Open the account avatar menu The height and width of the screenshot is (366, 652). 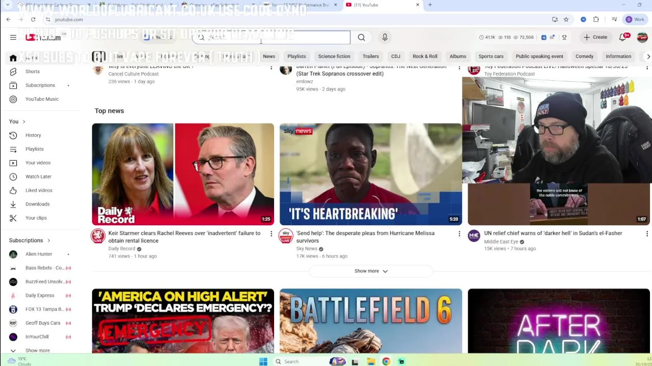tap(642, 37)
